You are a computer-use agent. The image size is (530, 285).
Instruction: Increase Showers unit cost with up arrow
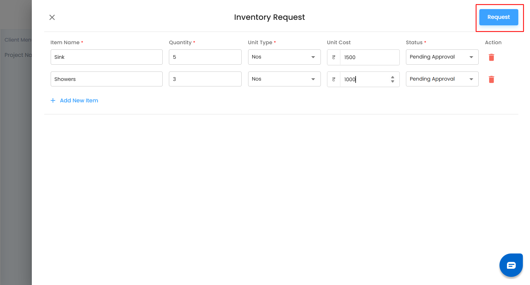(x=393, y=77)
